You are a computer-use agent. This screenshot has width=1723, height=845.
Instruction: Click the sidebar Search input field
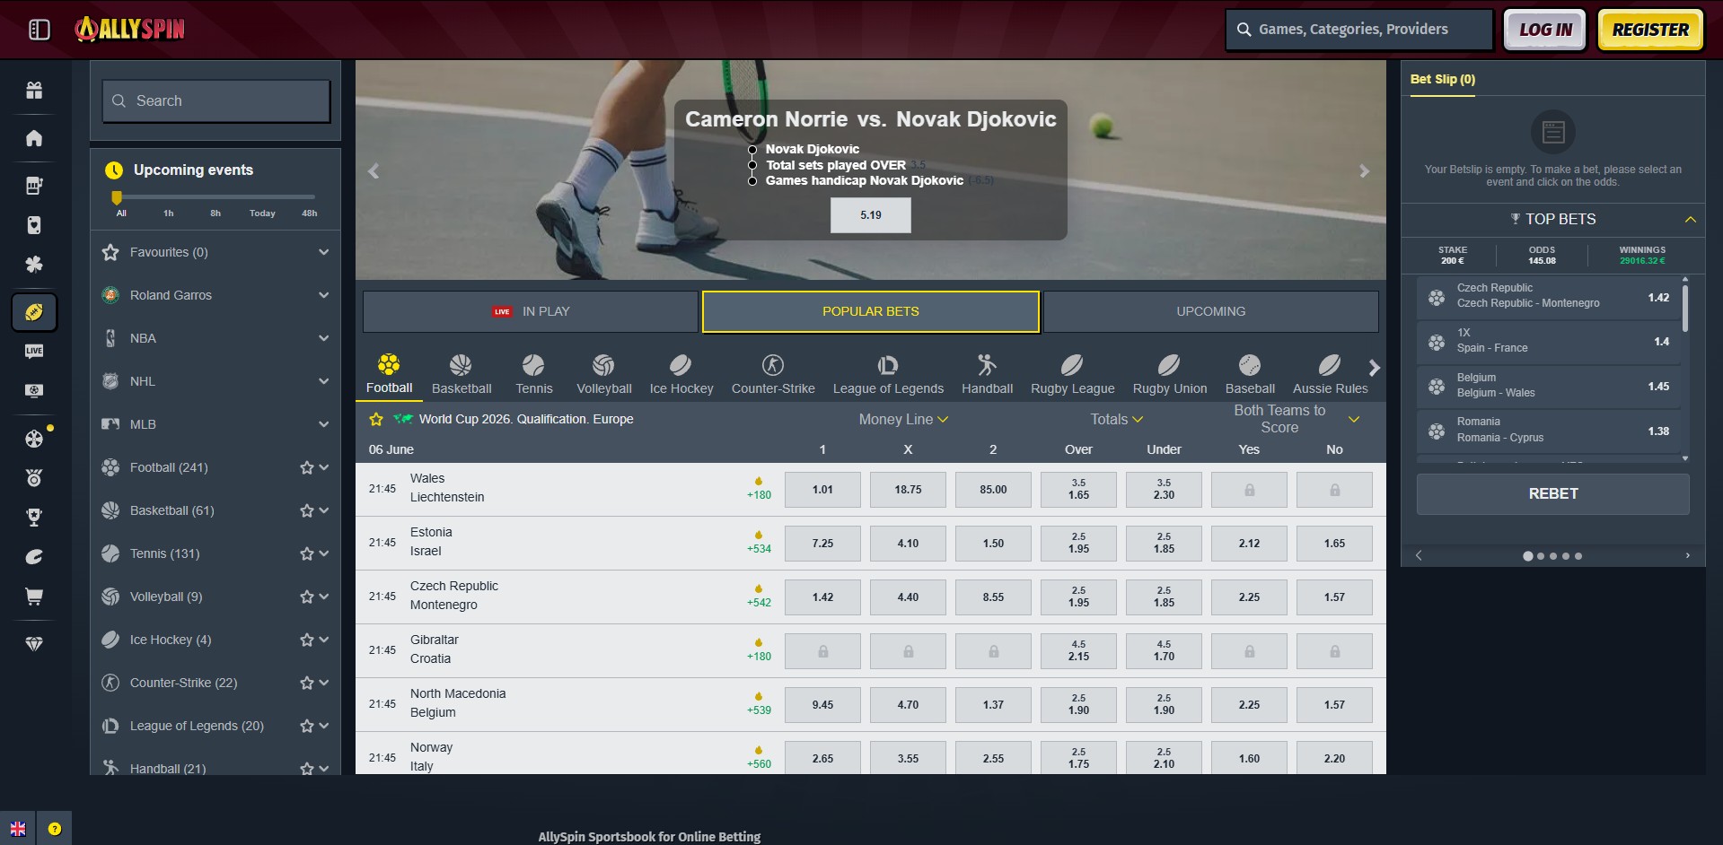tap(216, 101)
